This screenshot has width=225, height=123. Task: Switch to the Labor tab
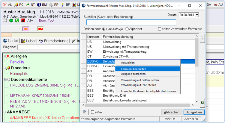pos(28,41)
